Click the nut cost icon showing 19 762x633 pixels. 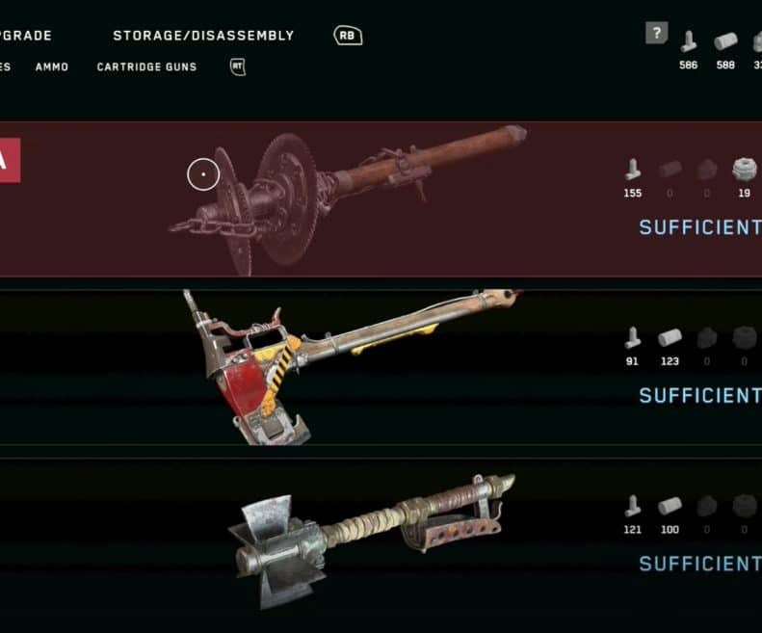[744, 169]
